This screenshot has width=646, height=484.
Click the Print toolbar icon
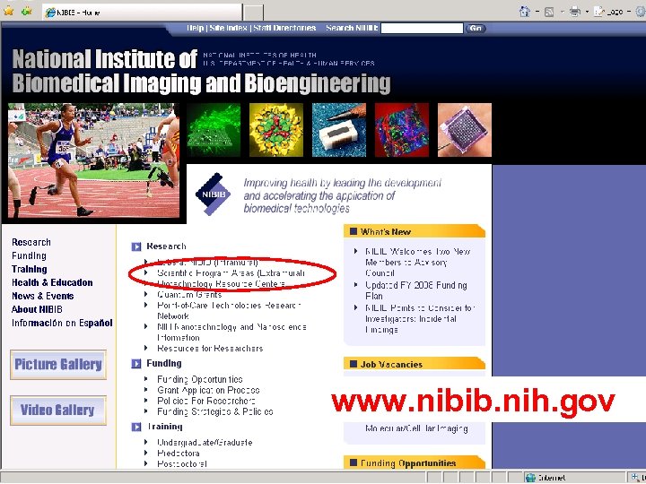[x=575, y=12]
